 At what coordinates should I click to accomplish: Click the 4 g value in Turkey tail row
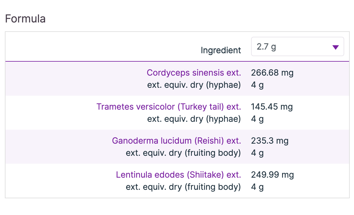tap(257, 119)
